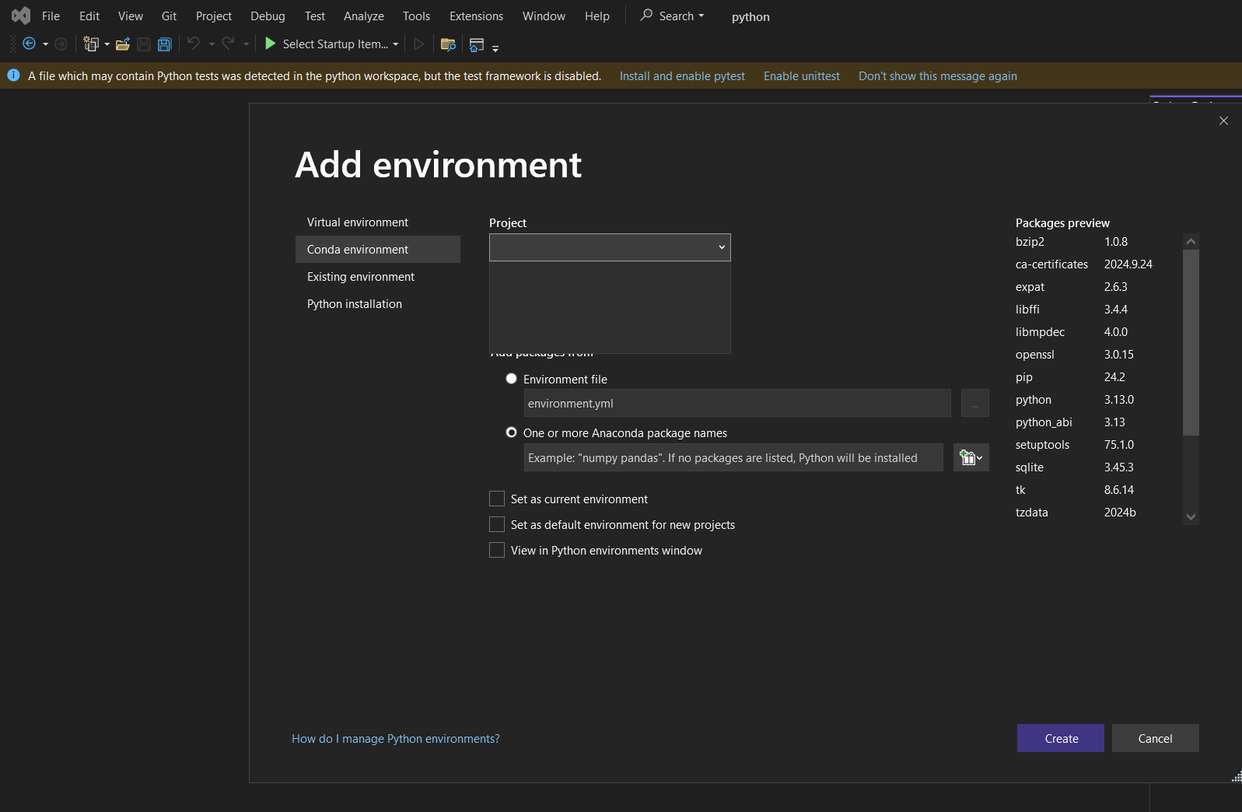
Task: Click the green Start play icon
Action: [270, 44]
